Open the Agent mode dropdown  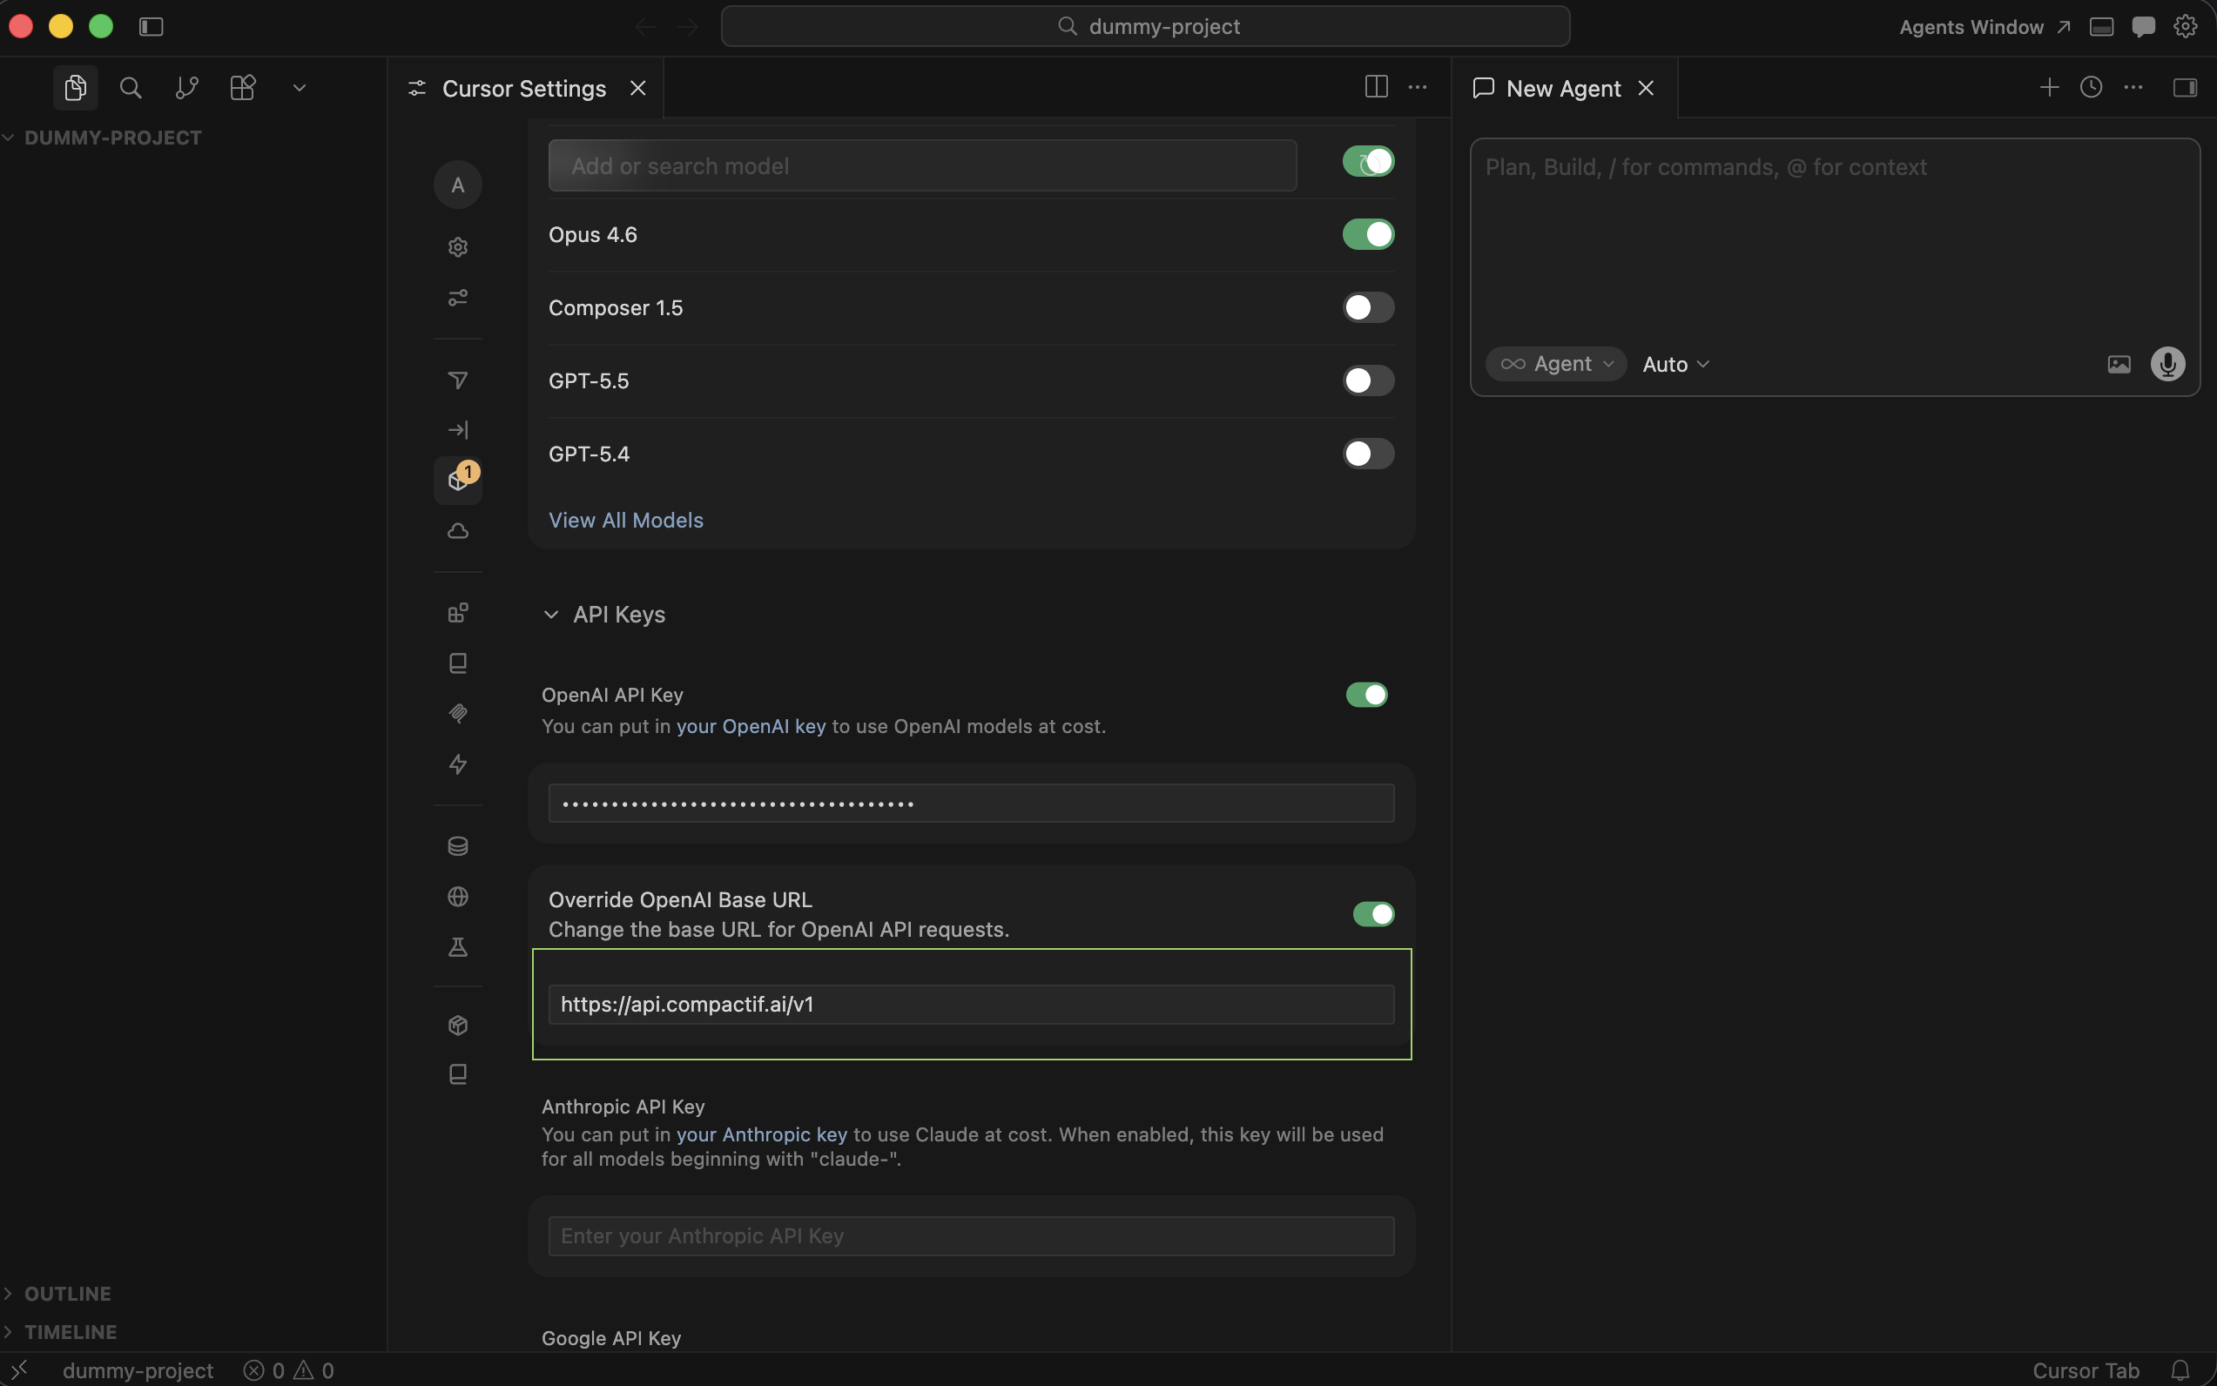1556,364
